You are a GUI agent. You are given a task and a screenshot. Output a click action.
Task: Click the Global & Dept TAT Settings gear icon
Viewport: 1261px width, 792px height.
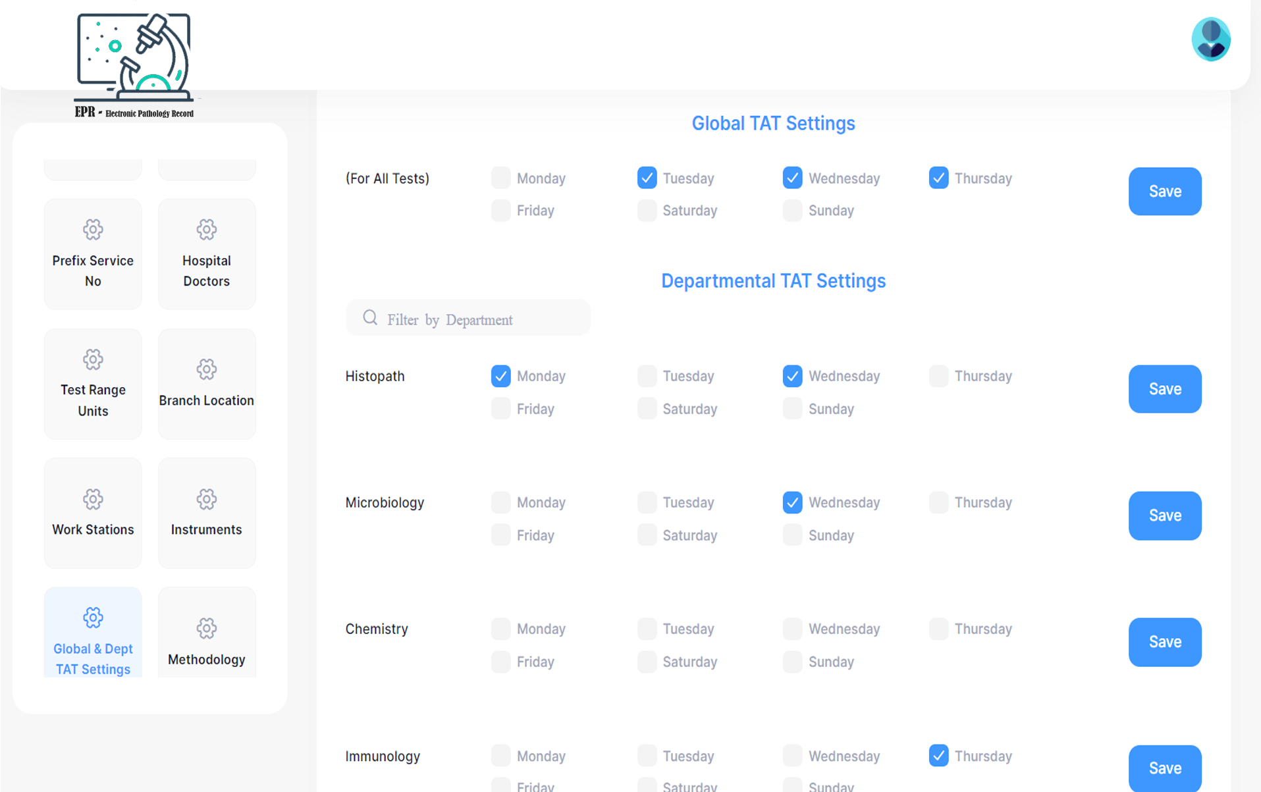[x=93, y=618]
